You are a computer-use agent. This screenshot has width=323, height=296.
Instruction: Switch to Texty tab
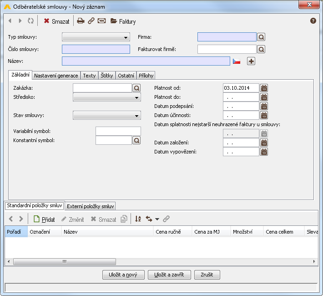pos(90,76)
